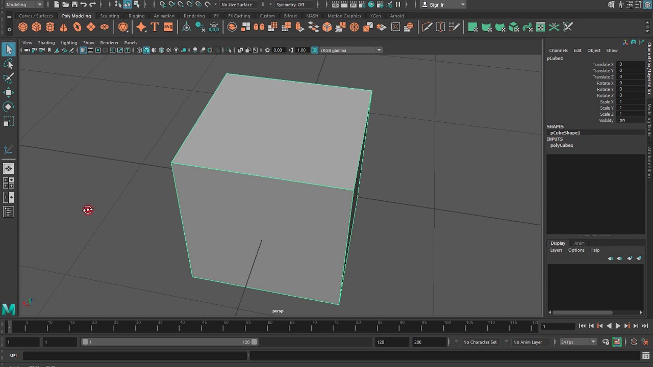Create a polygon torus from the shelf
The image size is (653, 367).
click(77, 27)
